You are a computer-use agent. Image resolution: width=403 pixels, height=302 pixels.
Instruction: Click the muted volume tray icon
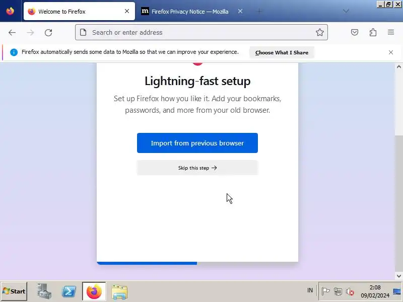350,291
